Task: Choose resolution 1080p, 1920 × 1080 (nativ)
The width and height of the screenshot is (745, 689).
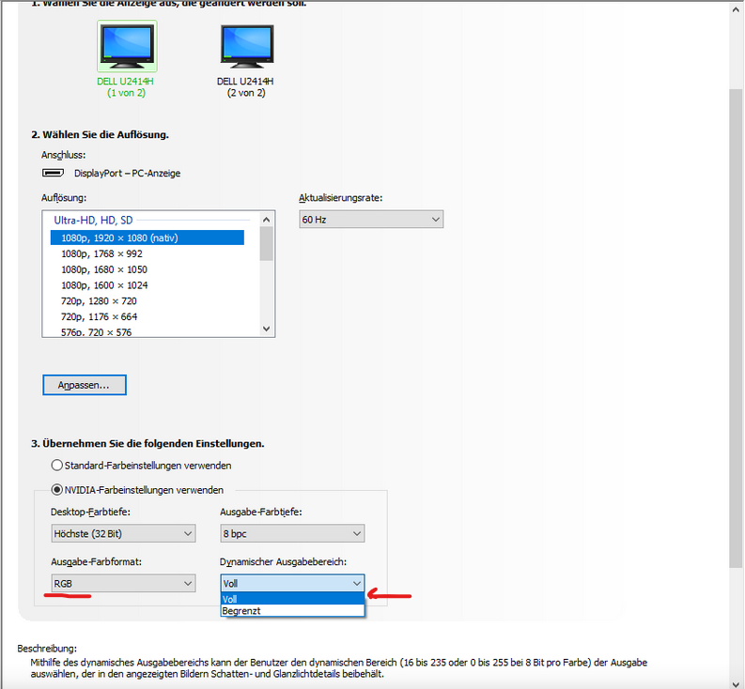Action: coord(147,237)
